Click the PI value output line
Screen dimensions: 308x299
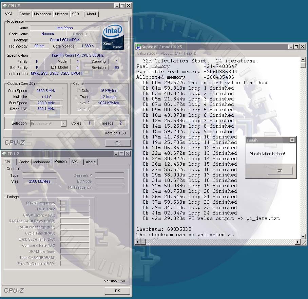click(x=211, y=219)
